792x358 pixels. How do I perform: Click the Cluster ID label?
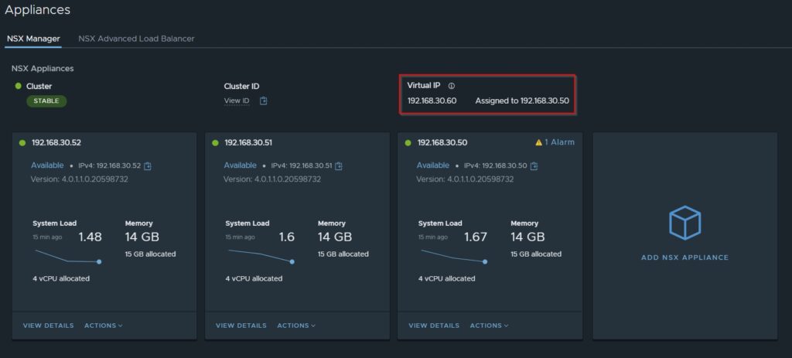click(241, 87)
